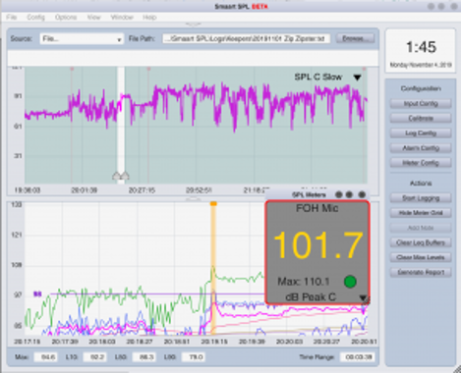Screen dimensions: 461x373
Task: Click the first round button on SPL Meters title bar
Action: pyautogui.click(x=339, y=194)
